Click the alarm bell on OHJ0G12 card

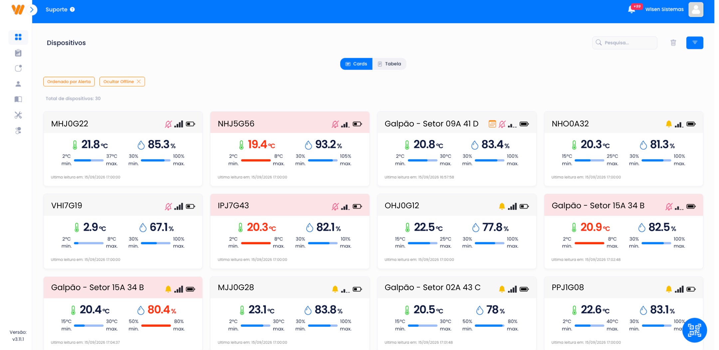[502, 206]
